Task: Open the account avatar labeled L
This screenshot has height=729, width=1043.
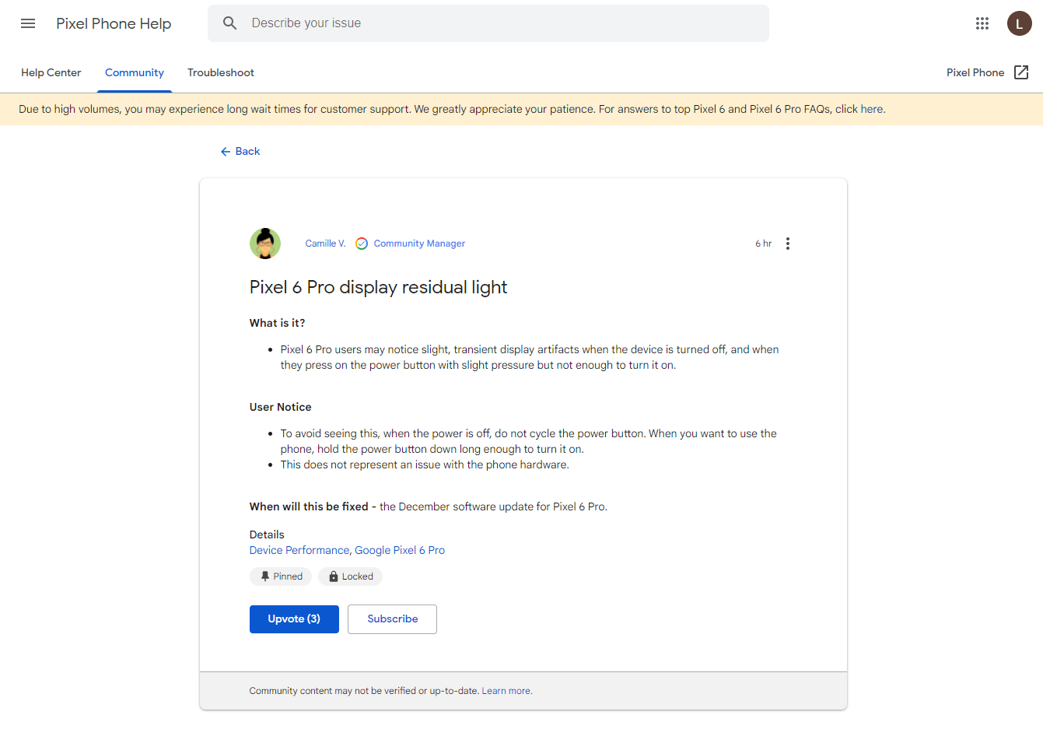Action: point(1019,23)
